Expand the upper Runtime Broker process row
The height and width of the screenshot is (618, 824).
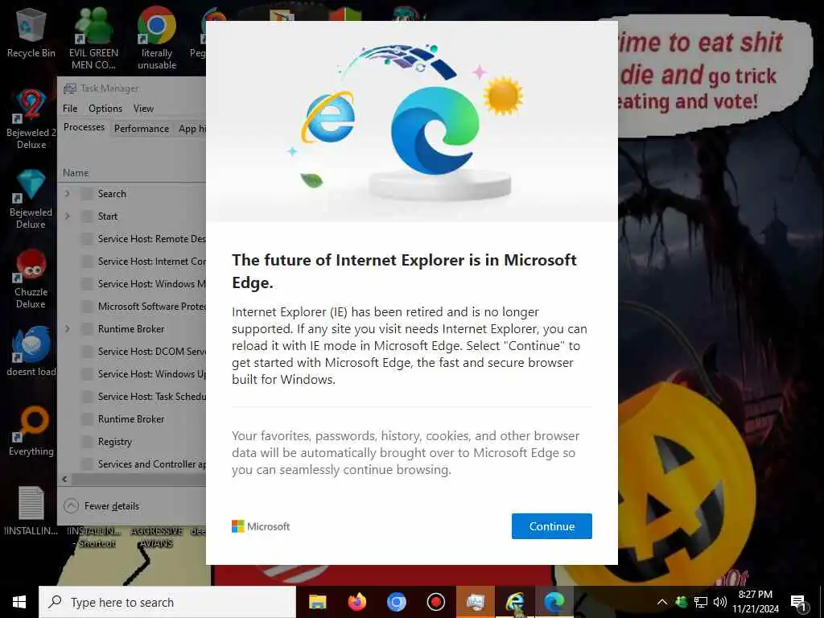point(68,329)
